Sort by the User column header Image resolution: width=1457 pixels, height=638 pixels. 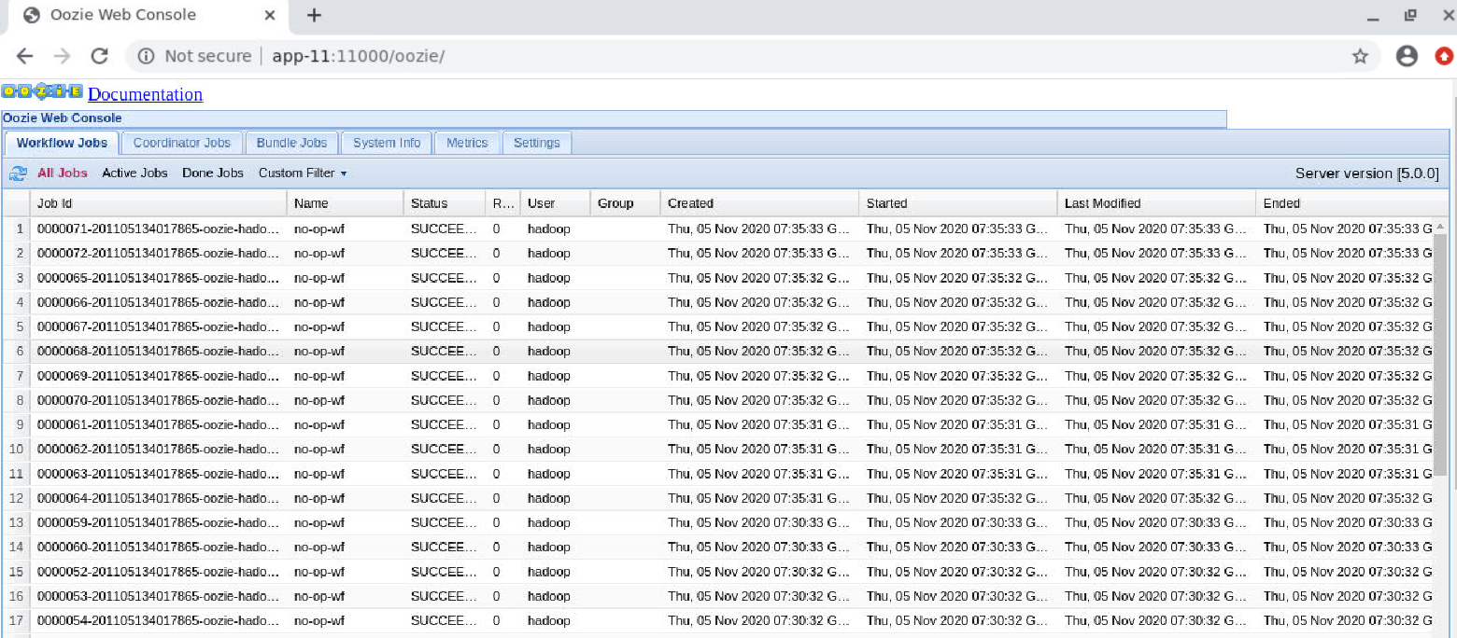(555, 203)
